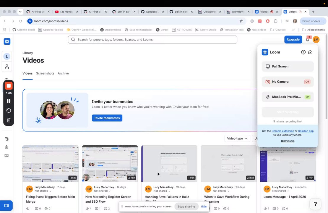The height and width of the screenshot is (213, 328).
Task: Open the Loom home logo in the sidebar
Action: [7, 41]
